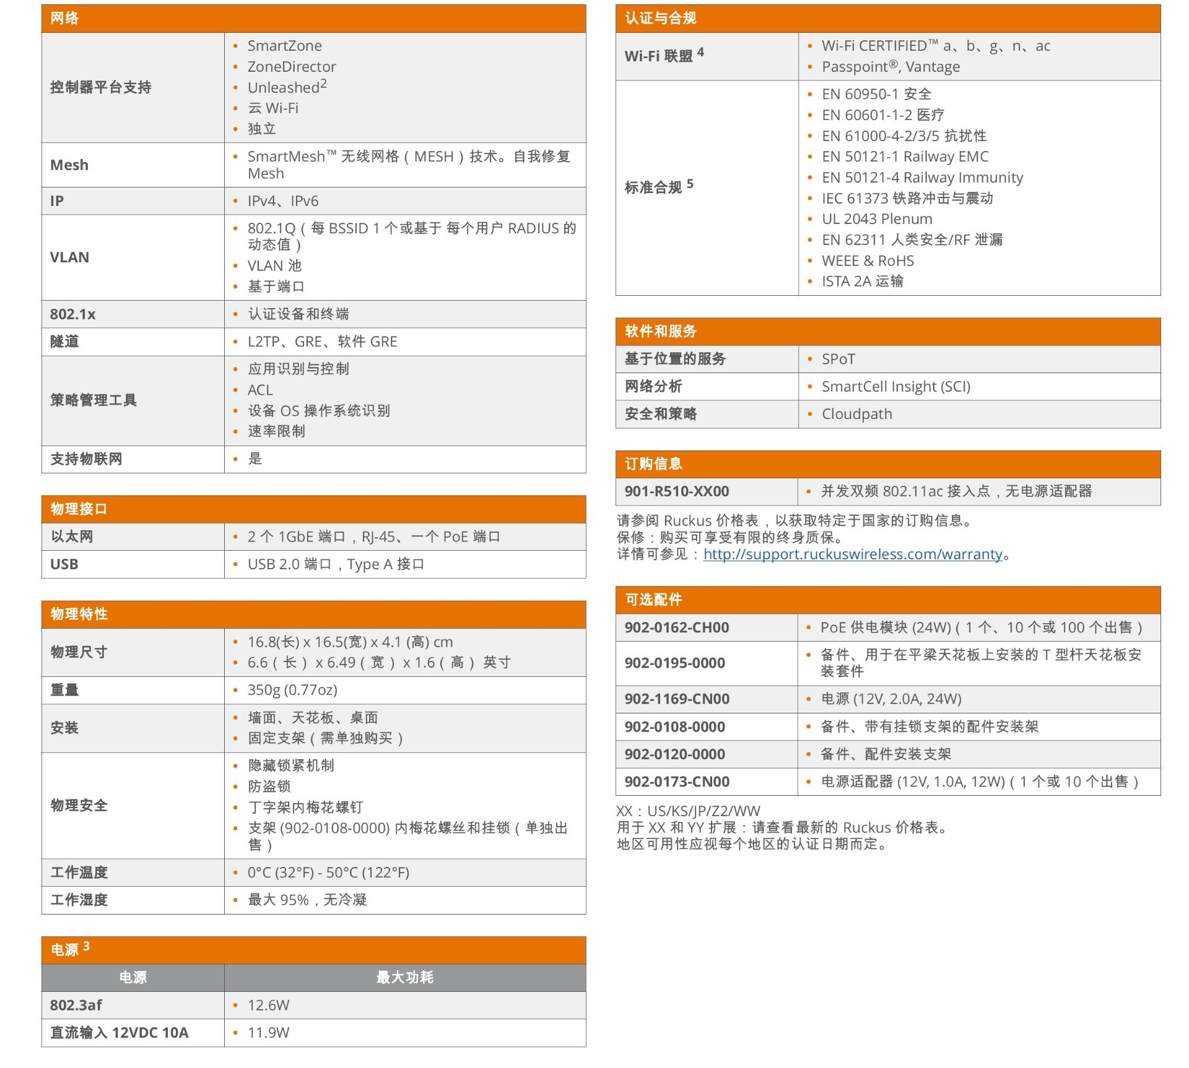The height and width of the screenshot is (1068, 1189).
Task: Click the 电源 3 section header
Action: tap(313, 950)
